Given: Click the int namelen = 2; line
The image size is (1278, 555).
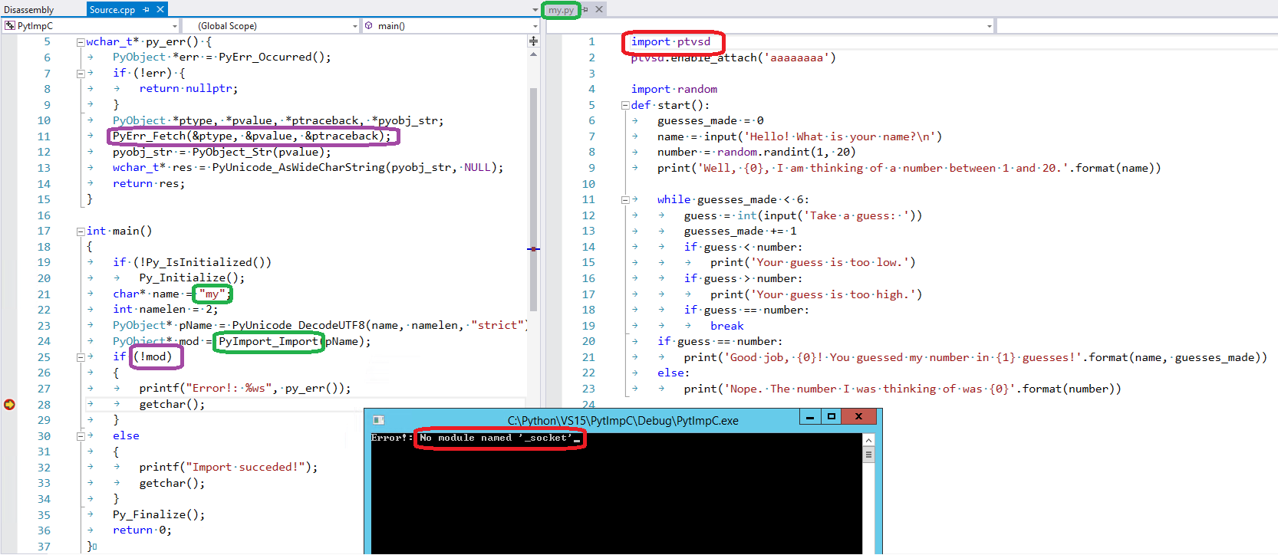Looking at the screenshot, I should [x=165, y=309].
